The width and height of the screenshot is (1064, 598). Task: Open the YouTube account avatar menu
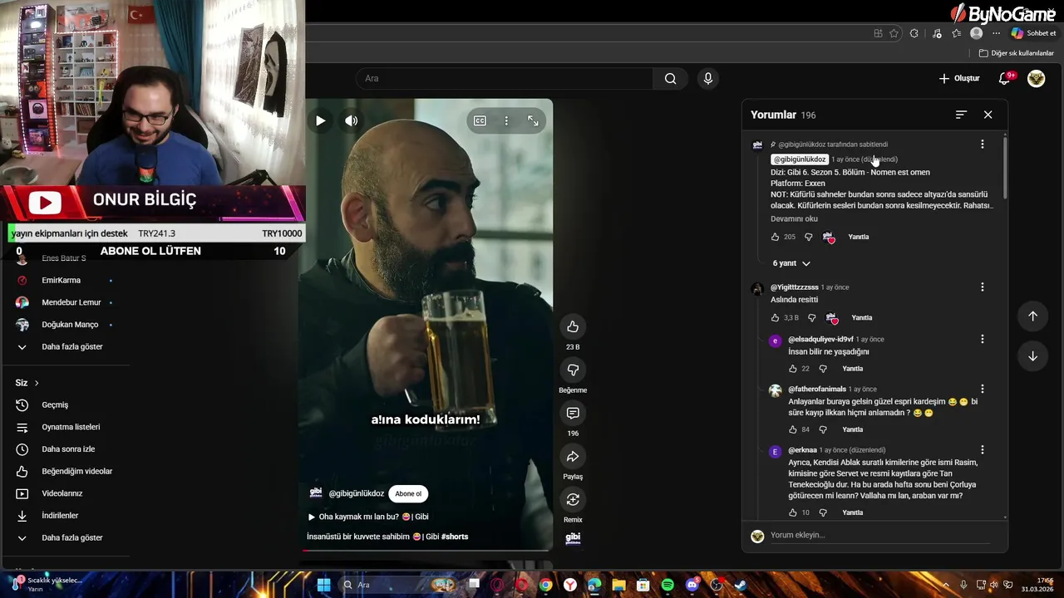pyautogui.click(x=1036, y=78)
